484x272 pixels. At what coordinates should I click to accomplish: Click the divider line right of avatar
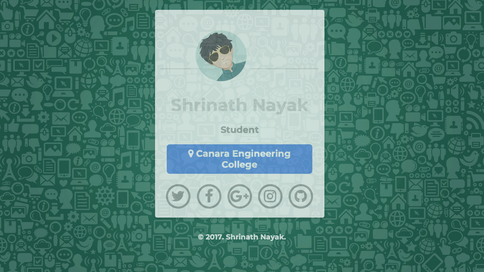click(x=282, y=69)
